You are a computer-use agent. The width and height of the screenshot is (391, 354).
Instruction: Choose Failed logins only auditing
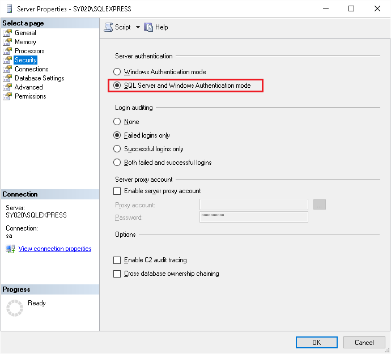(117, 135)
